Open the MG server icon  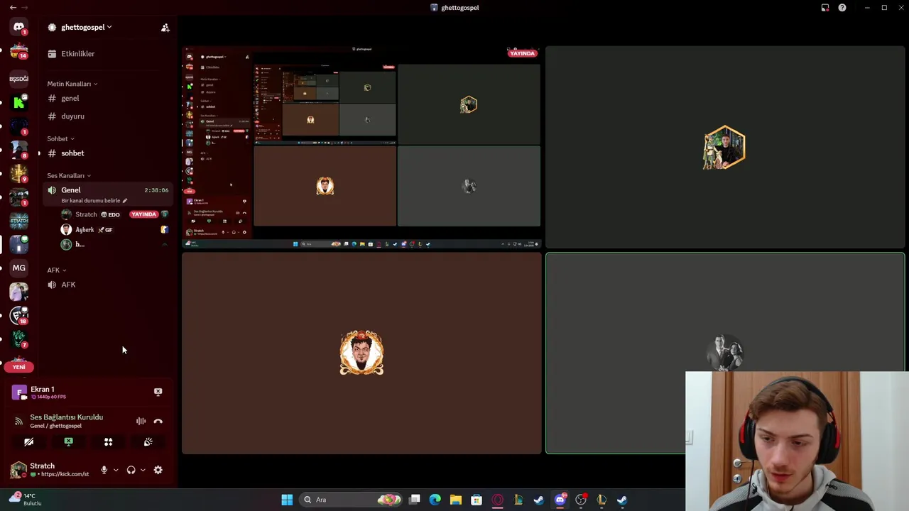18,268
